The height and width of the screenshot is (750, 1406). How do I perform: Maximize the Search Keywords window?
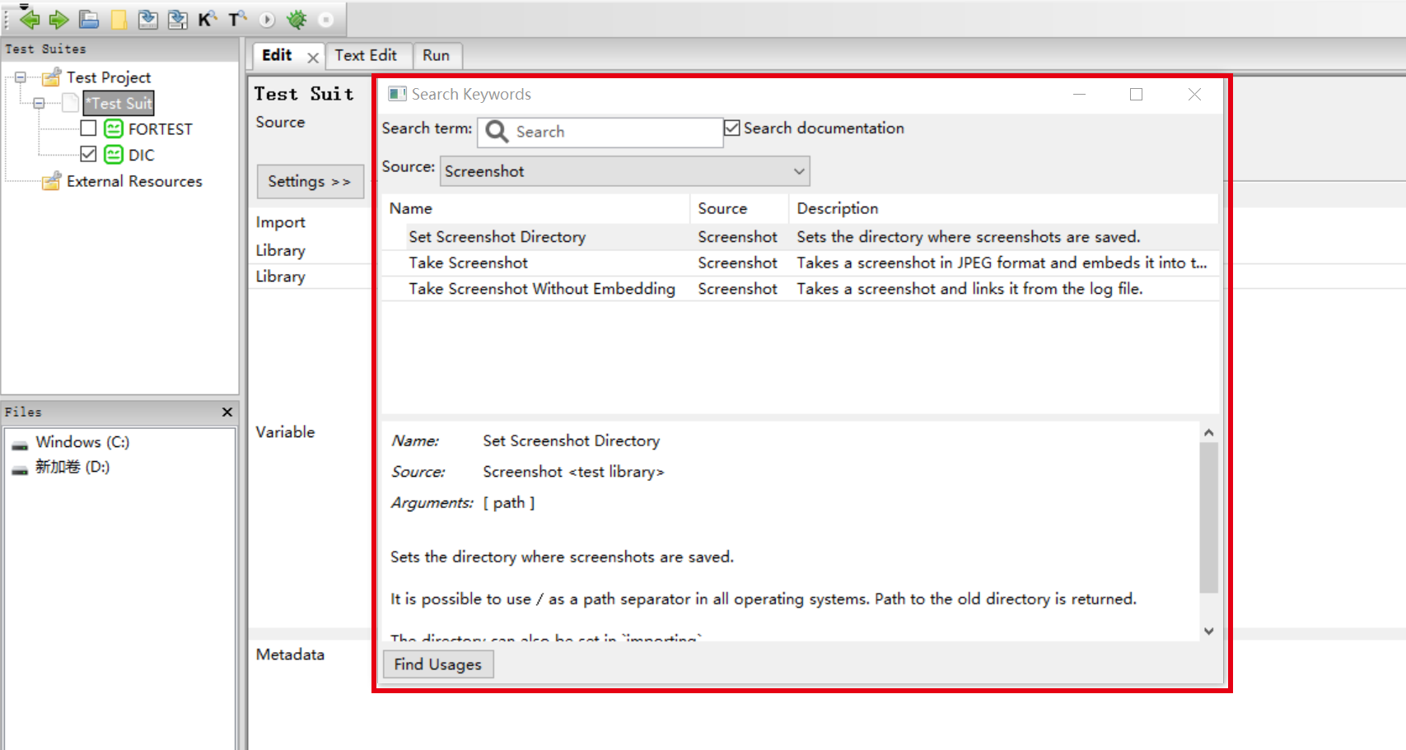pyautogui.click(x=1136, y=94)
